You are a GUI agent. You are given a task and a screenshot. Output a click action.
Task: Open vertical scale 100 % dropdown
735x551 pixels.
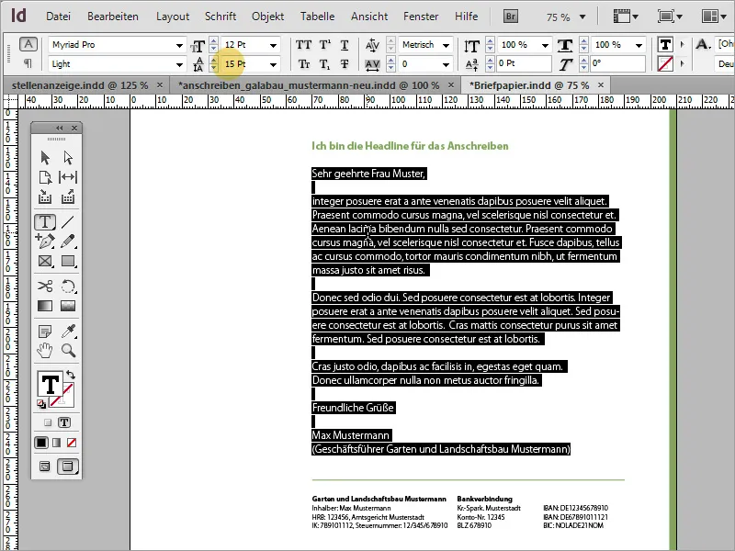pyautogui.click(x=545, y=45)
